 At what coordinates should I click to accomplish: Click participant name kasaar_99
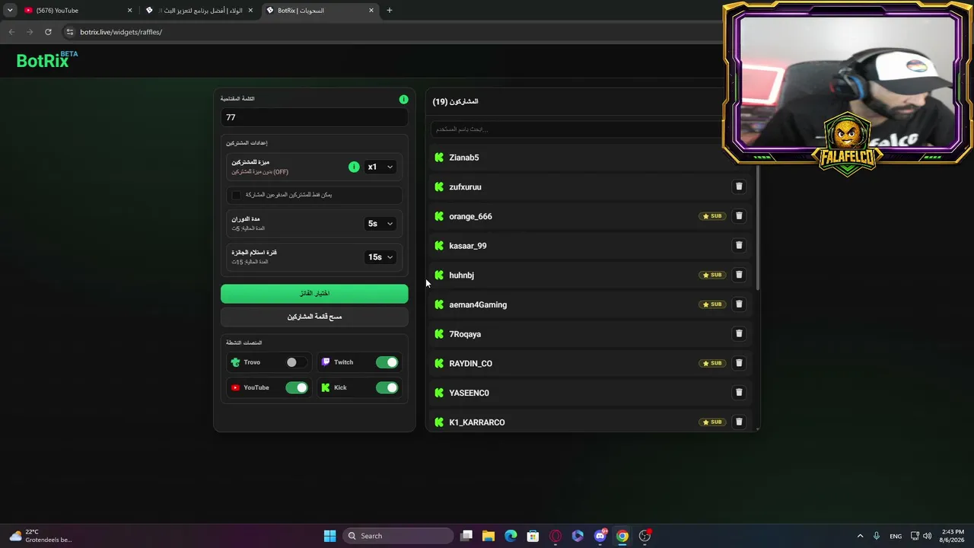[468, 246]
